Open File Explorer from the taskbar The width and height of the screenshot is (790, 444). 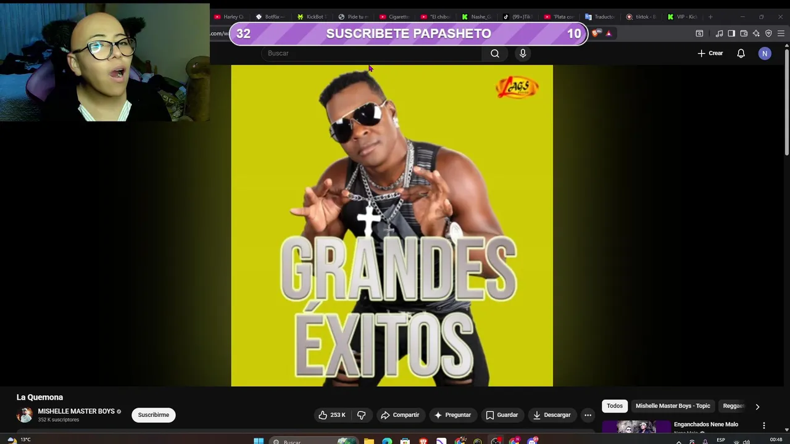pyautogui.click(x=368, y=441)
